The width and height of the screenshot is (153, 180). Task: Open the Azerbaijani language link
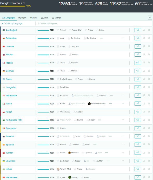(11, 30)
